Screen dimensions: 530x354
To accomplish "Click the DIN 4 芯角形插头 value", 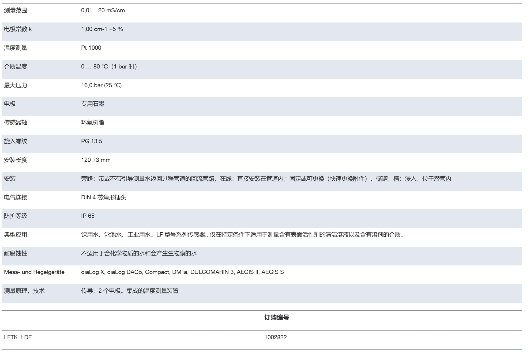I will (104, 197).
